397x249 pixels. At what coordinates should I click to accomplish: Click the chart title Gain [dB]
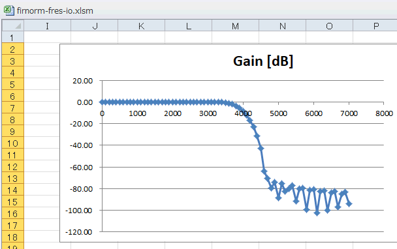(263, 61)
